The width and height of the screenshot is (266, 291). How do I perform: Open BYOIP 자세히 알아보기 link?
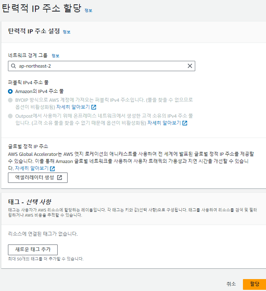tap(73, 107)
